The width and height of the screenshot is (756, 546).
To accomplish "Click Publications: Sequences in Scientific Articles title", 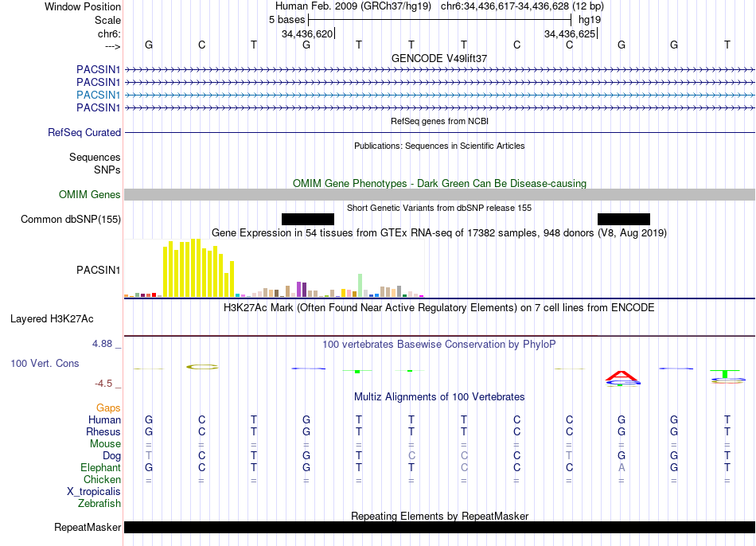I will [x=439, y=146].
